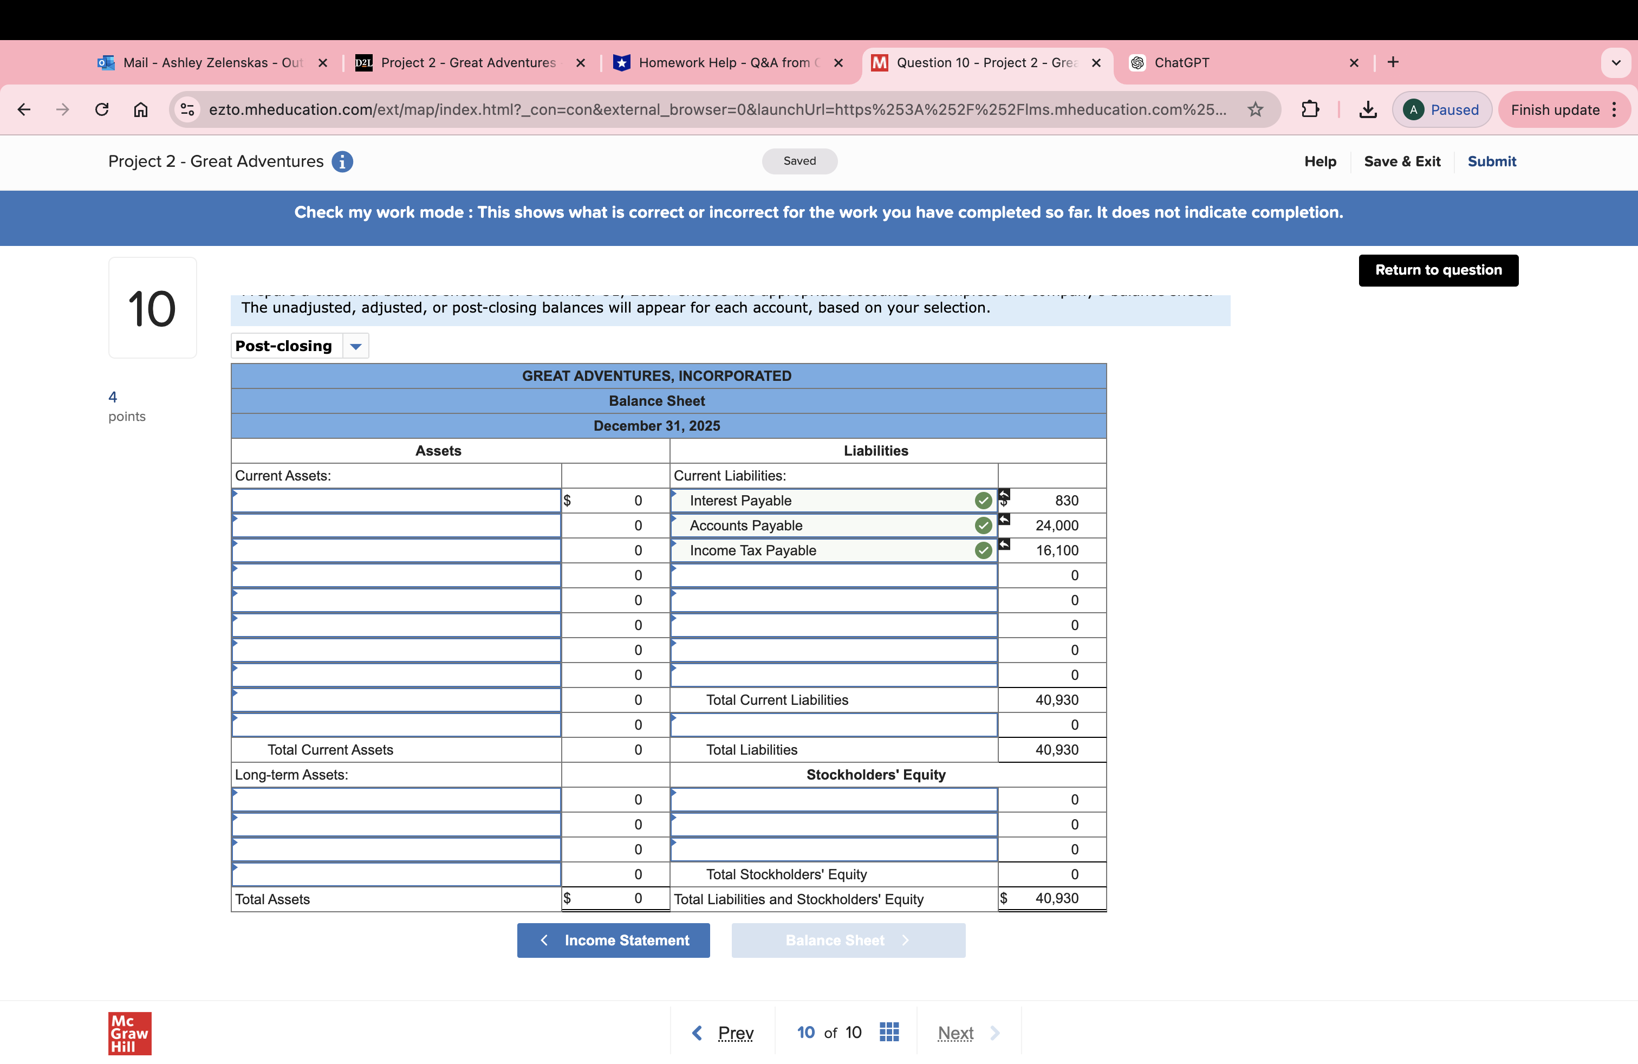Bookmark this page with the star icon

tap(1256, 109)
